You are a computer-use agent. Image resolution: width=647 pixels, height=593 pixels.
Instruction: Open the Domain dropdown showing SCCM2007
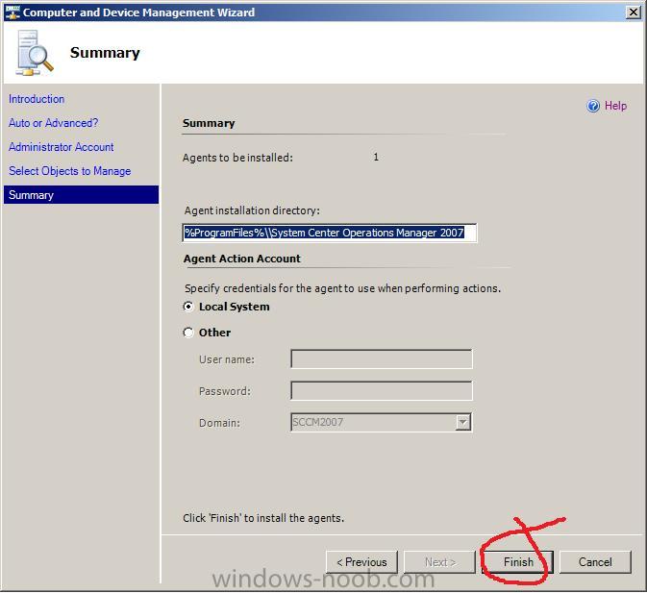click(x=463, y=422)
